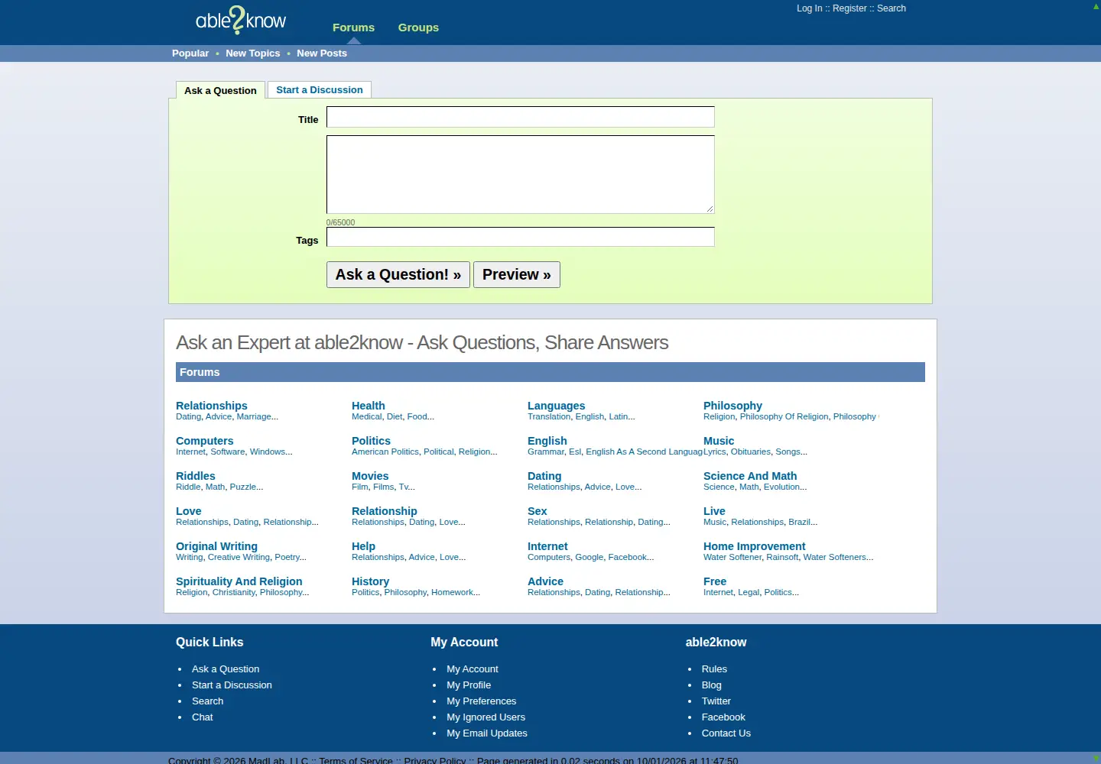The width and height of the screenshot is (1101, 764).
Task: Open the Riddles forum
Action: (196, 476)
